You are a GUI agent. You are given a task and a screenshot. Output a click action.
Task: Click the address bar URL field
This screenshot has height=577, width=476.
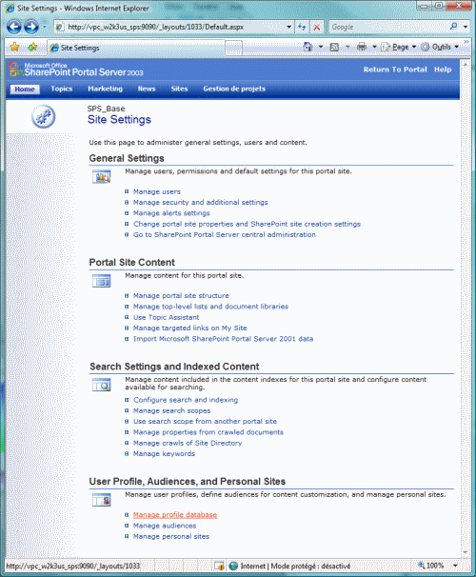171,27
